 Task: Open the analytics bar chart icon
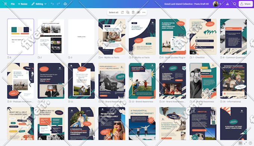(x=227, y=4)
